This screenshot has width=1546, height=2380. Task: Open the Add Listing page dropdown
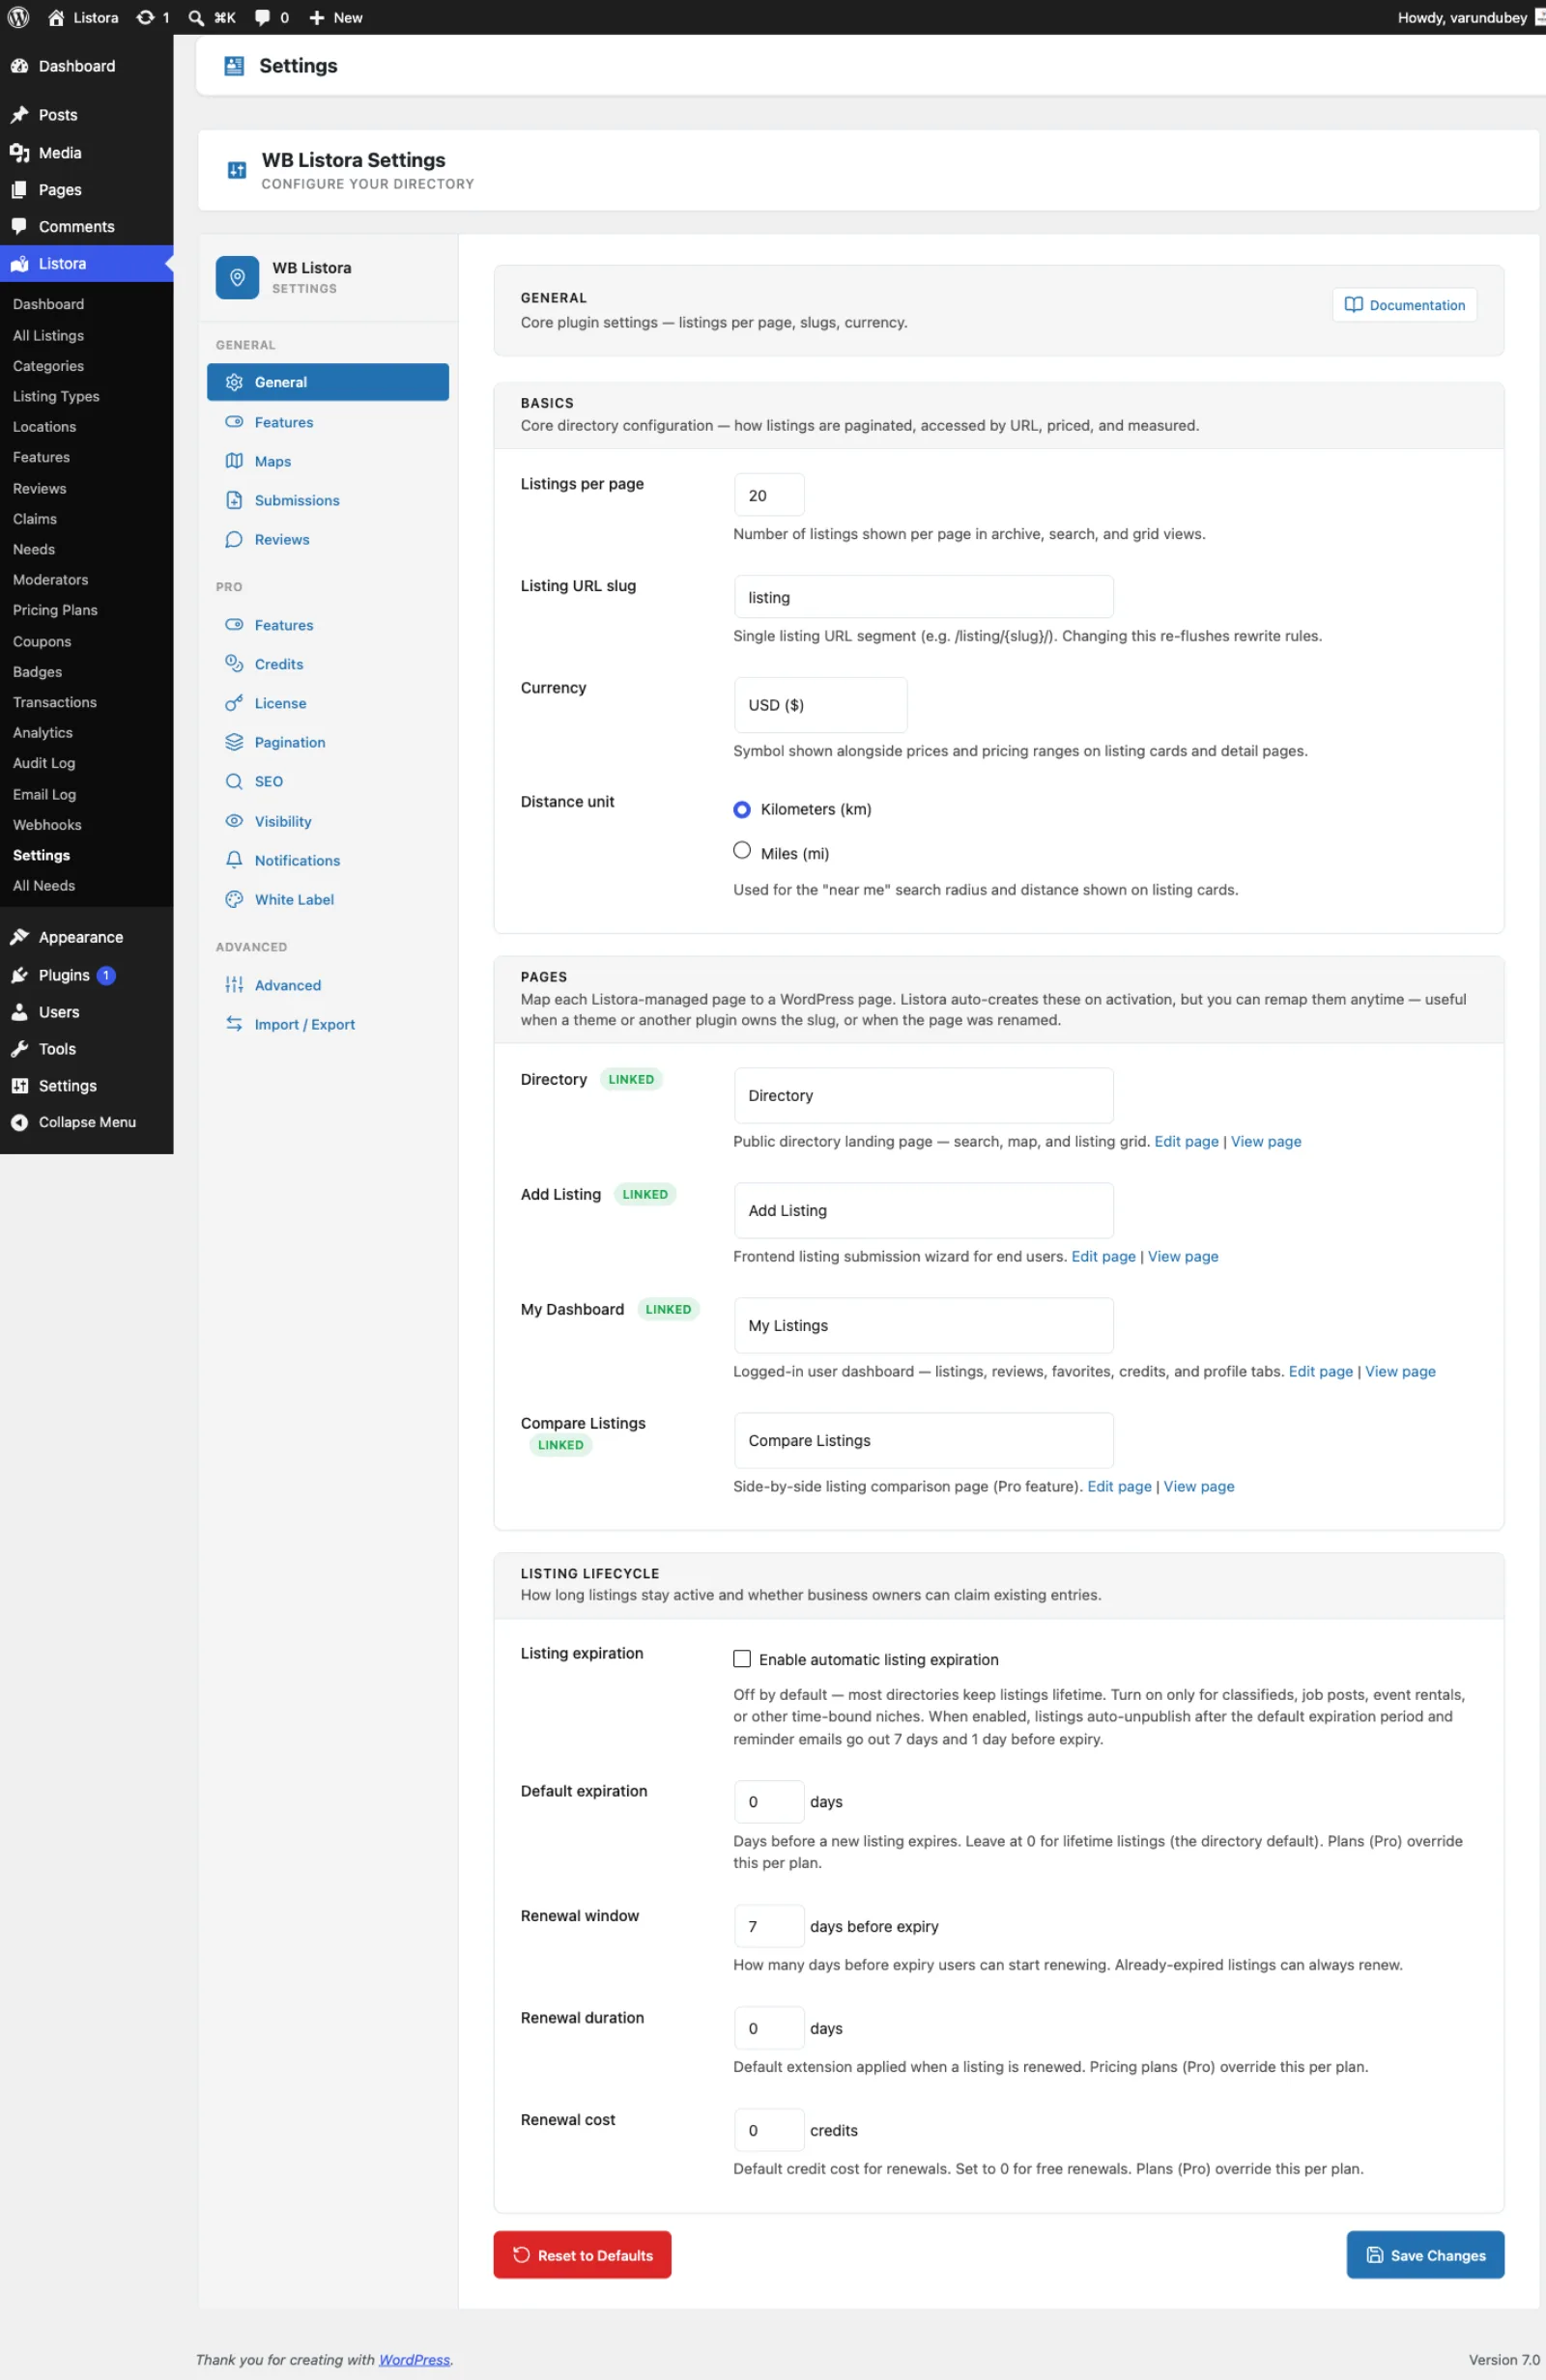tap(924, 1211)
